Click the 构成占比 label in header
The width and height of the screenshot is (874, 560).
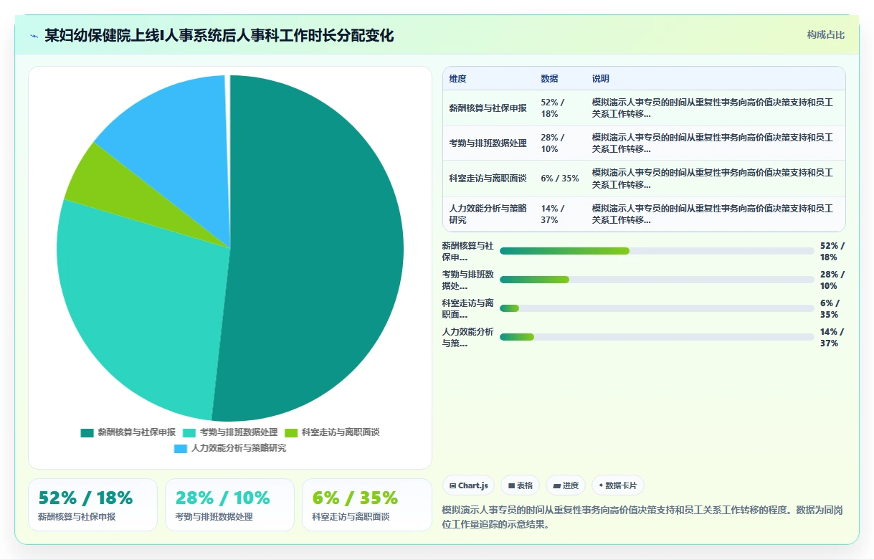[x=825, y=35]
